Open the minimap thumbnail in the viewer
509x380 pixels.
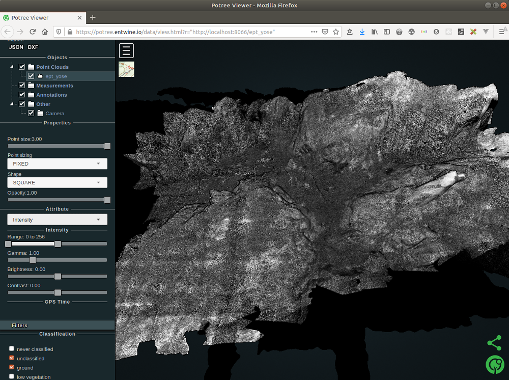tap(126, 69)
